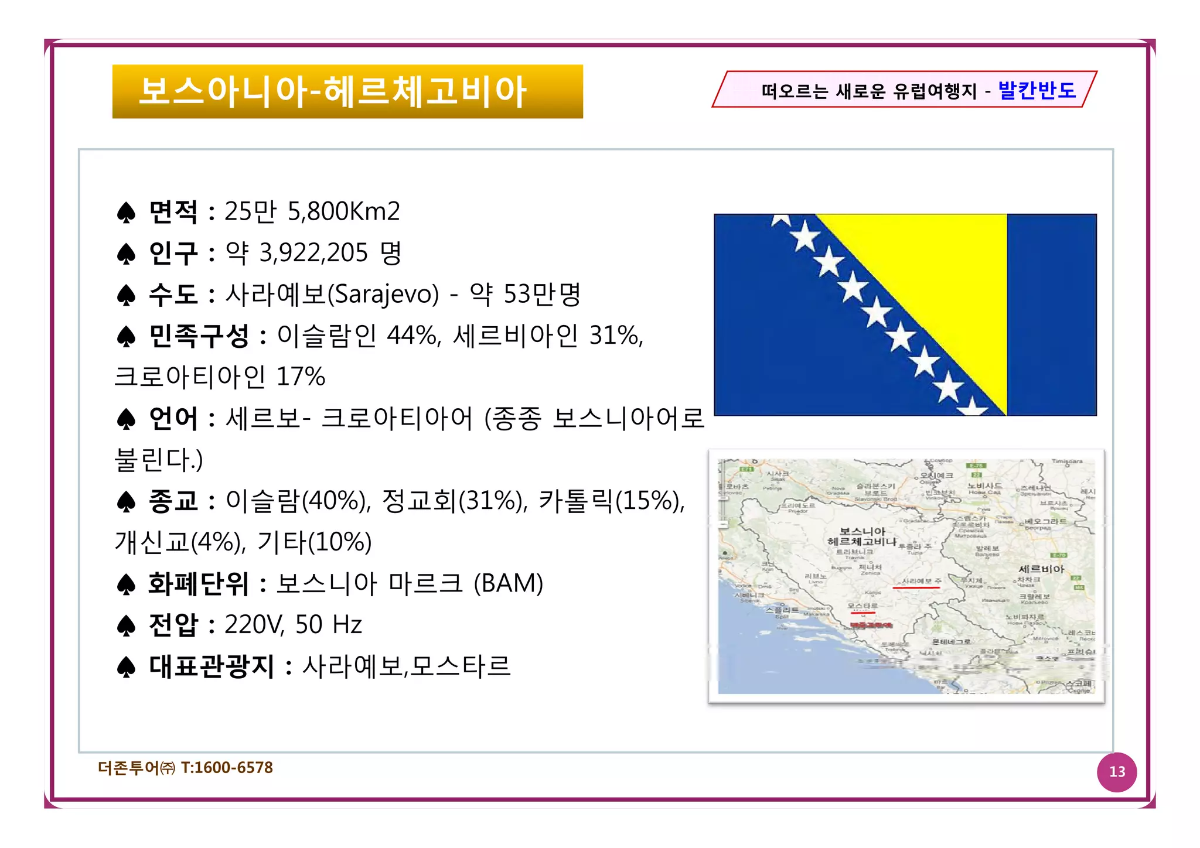Screen dimensions: 1200x848
Task: Click the Bosnia and Herzegovina flag image
Action: (x=905, y=315)
